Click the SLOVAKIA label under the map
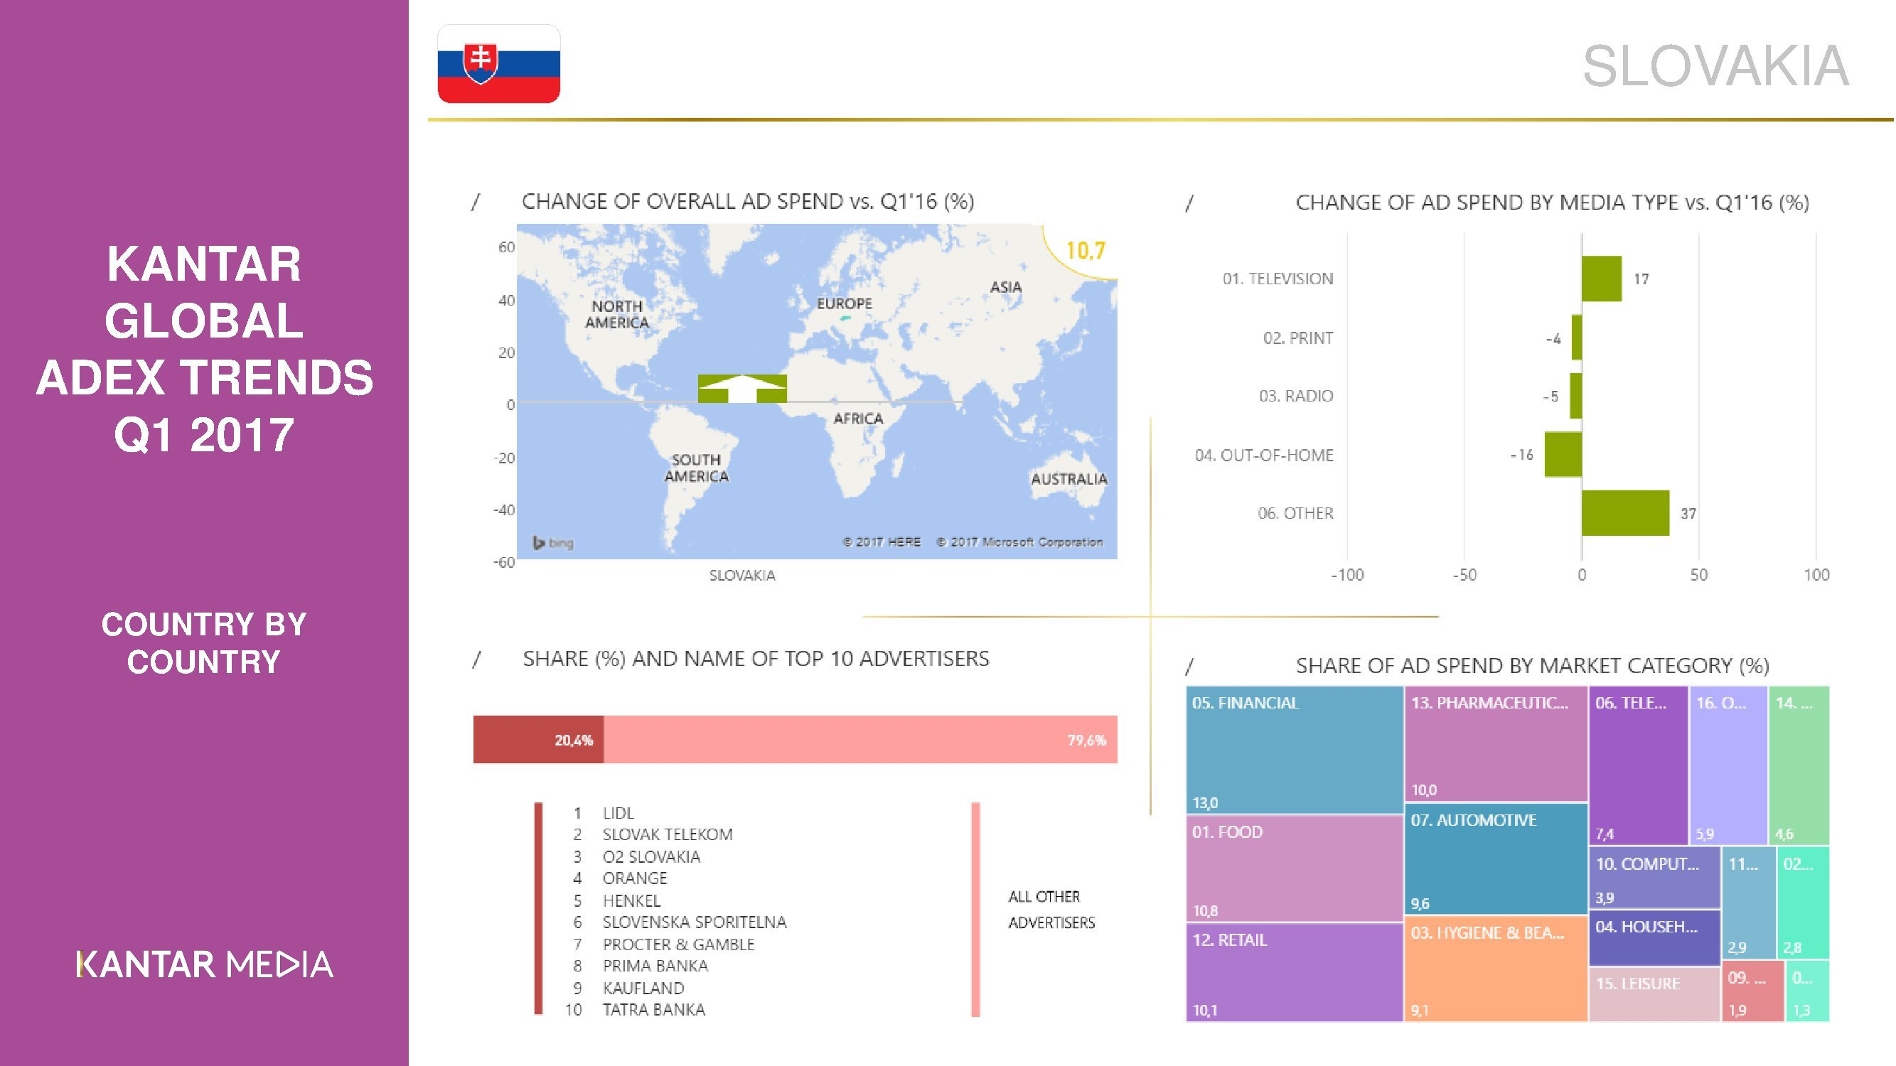The image size is (1896, 1066). pos(742,576)
